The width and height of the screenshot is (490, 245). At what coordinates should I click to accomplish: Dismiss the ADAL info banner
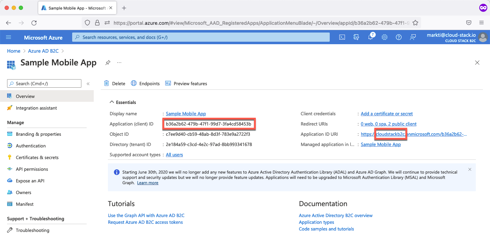(x=470, y=169)
